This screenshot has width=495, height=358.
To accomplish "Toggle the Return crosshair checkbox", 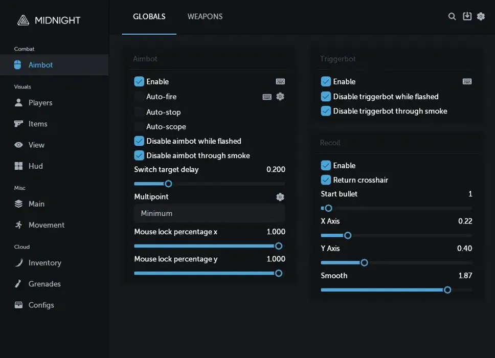I will (x=326, y=180).
